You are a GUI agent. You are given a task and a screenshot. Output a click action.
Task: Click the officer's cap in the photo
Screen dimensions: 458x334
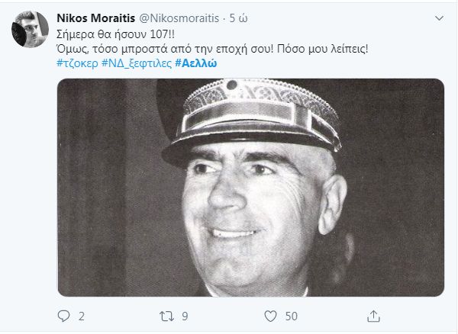coord(251,121)
